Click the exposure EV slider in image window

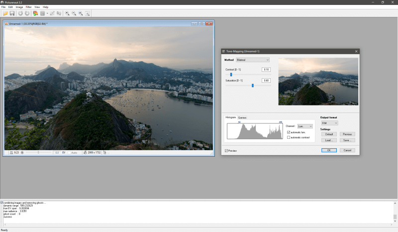(38, 153)
